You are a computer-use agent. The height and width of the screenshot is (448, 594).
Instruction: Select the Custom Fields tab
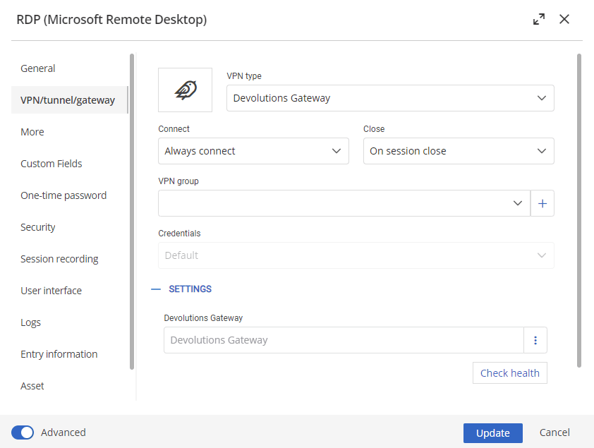pyautogui.click(x=51, y=164)
